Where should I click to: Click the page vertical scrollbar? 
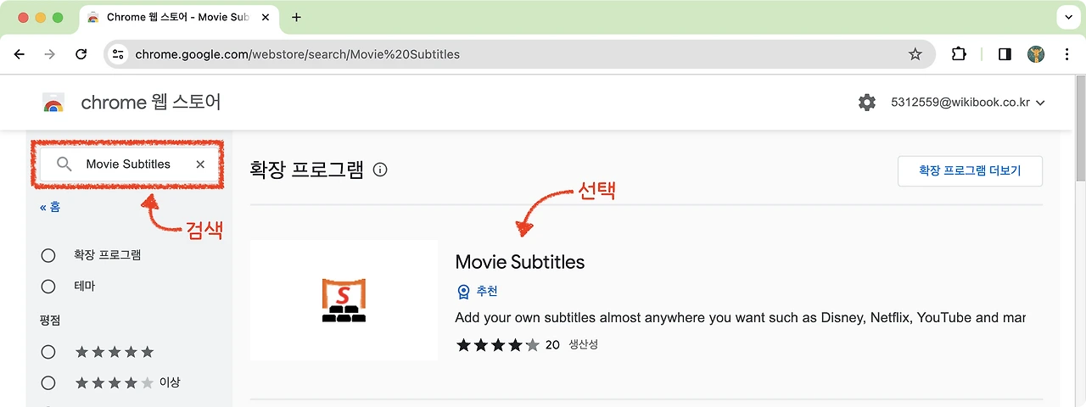(x=1080, y=127)
